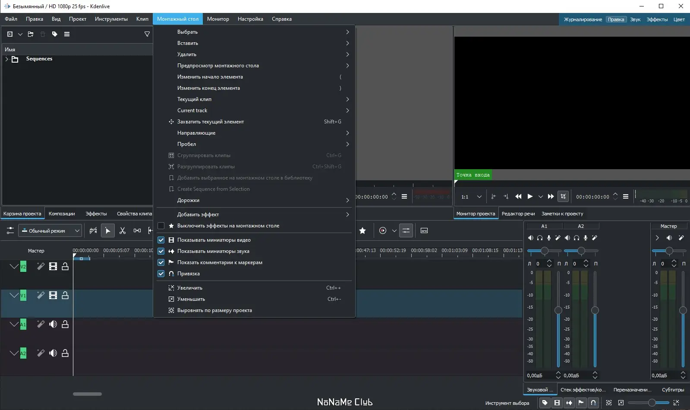The height and width of the screenshot is (410, 690).
Task: Uncheck Показывать миниатюры видео
Action: [x=161, y=240]
